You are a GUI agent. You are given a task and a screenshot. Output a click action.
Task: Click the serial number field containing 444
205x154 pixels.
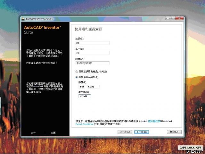click(x=82, y=87)
